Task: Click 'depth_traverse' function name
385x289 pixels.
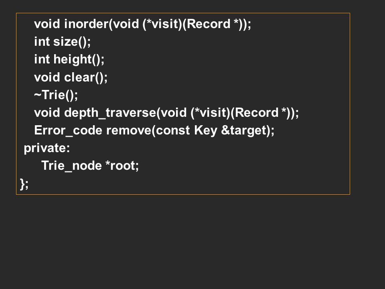Action: (x=110, y=113)
